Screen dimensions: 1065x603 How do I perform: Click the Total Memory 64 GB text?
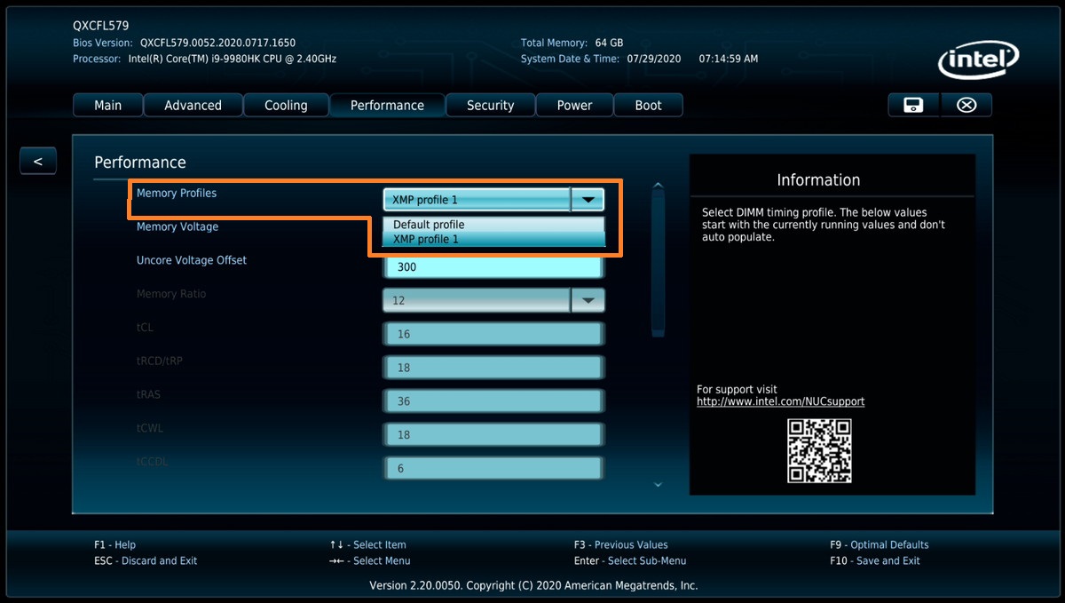pyautogui.click(x=572, y=43)
